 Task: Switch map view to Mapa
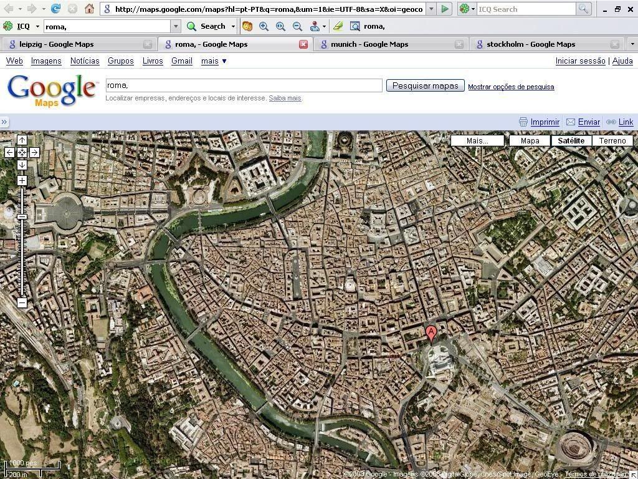pyautogui.click(x=530, y=140)
